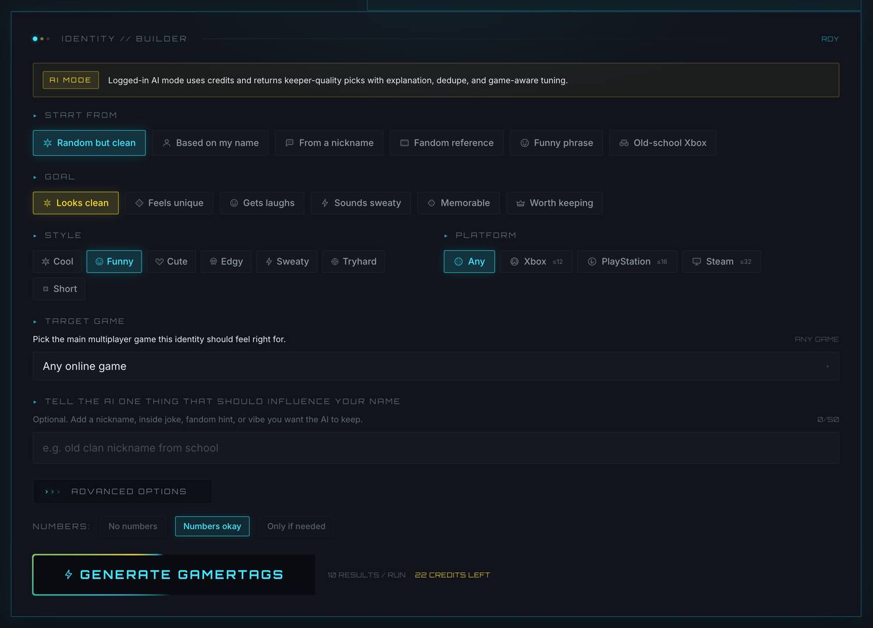Click the sparkle icon on Random but clean
This screenshot has width=873, height=628.
click(48, 143)
